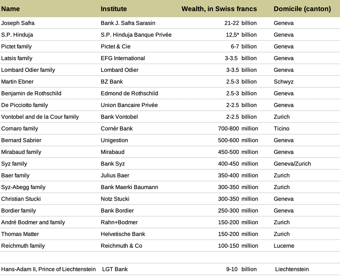
Task: Select the Domicile (canton) header
Action: coord(302,9)
